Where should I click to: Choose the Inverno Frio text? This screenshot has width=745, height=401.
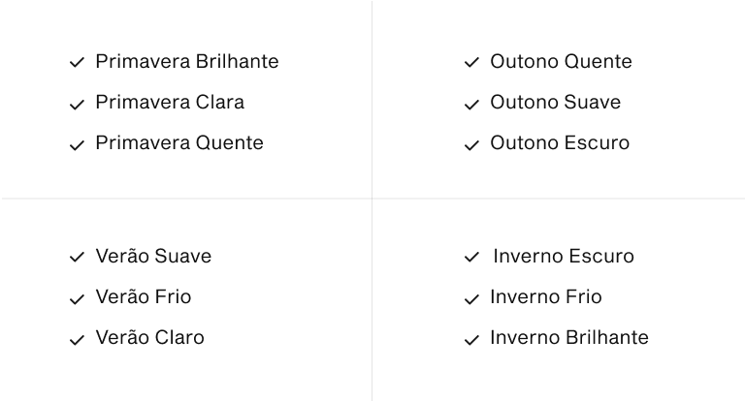click(546, 297)
